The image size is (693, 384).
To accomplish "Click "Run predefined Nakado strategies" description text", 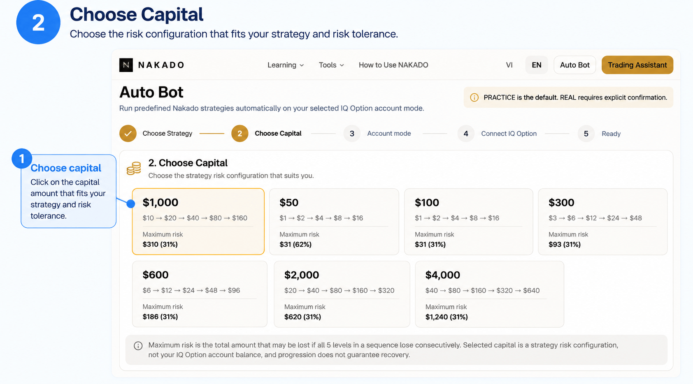I will click(272, 108).
